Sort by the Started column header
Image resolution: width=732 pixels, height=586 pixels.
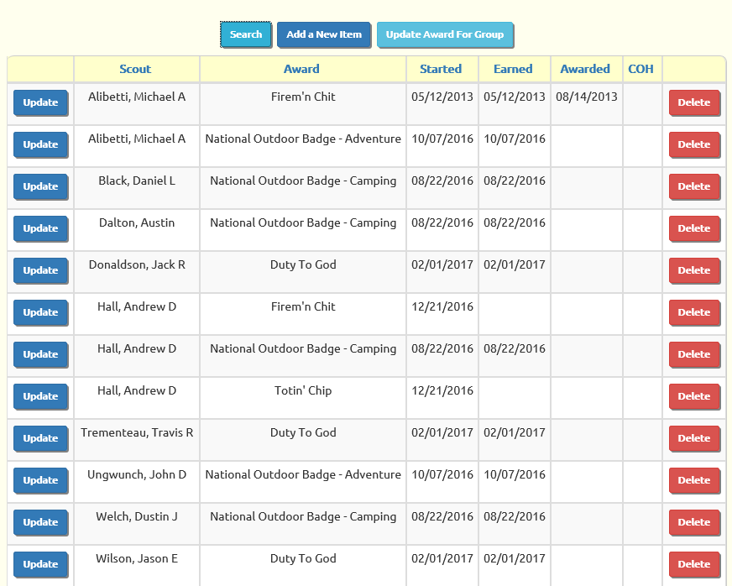coord(441,69)
